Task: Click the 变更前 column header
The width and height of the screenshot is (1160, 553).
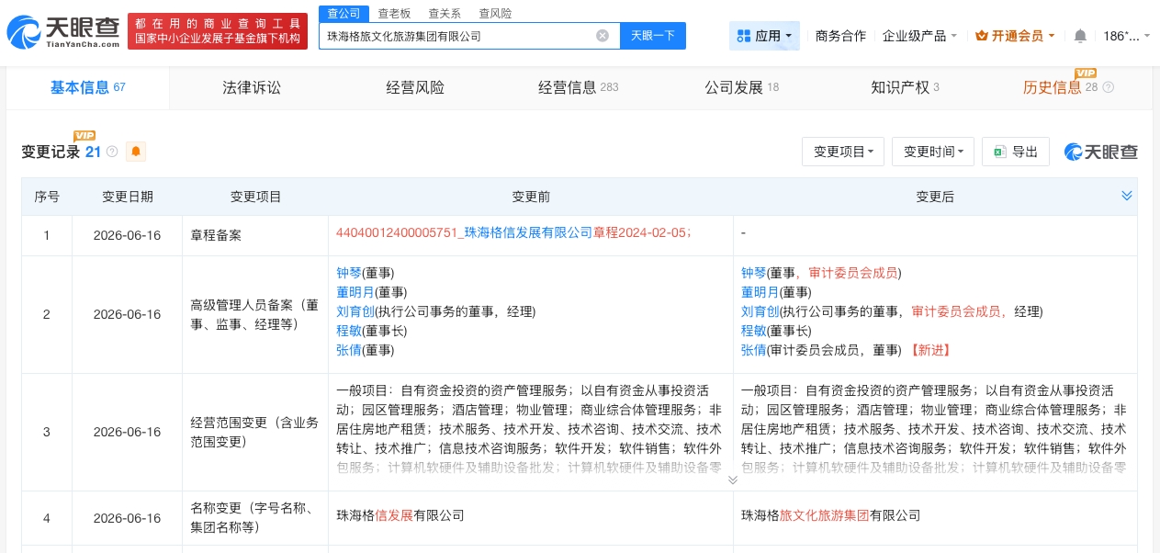Action: [x=531, y=197]
